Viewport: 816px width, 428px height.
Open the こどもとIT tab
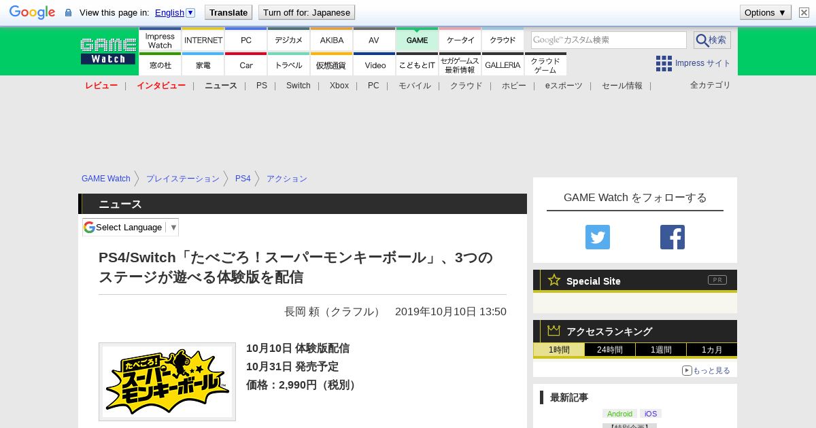pyautogui.click(x=417, y=65)
